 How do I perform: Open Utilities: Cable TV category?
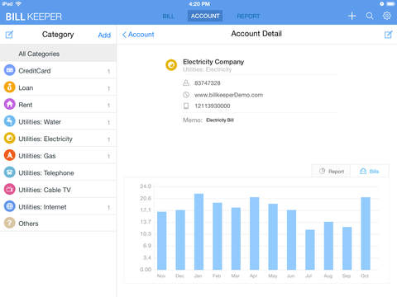click(58, 190)
